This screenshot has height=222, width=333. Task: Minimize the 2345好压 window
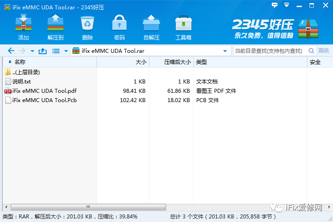(x=299, y=5)
